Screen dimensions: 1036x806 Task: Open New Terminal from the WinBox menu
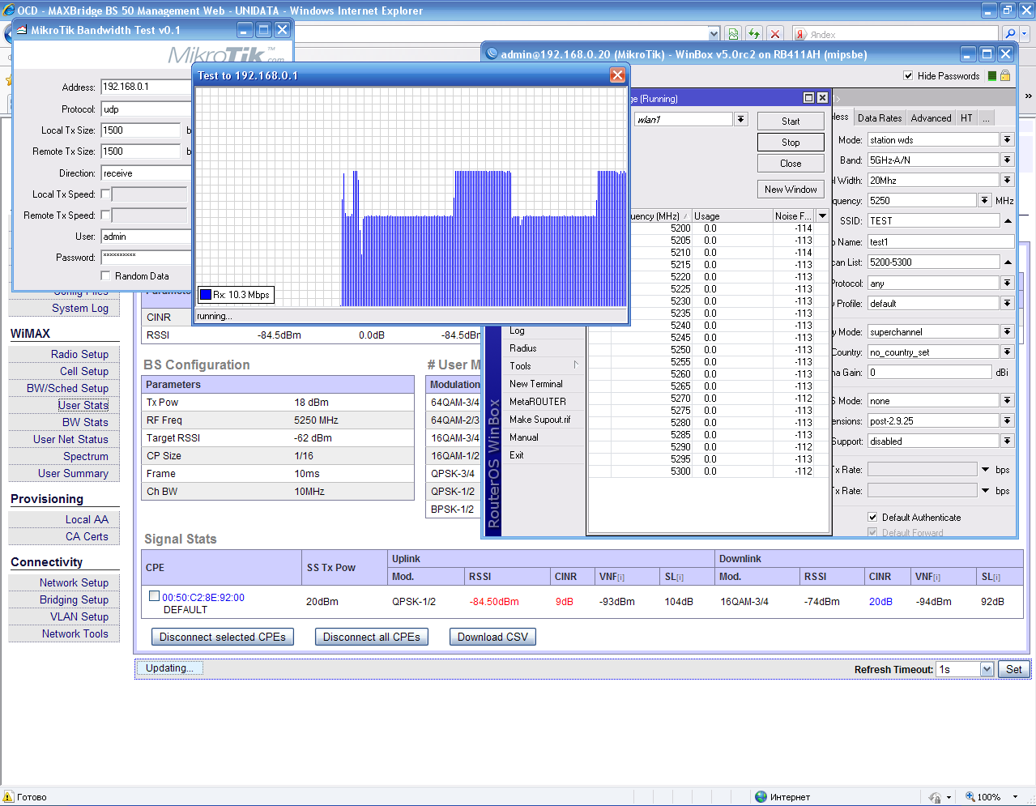[x=535, y=384]
